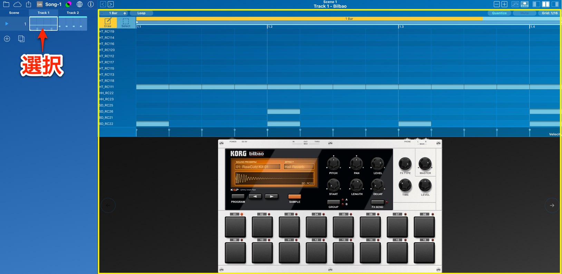The image size is (562, 274).
Task: Go to previous track with left arrow
Action: click(103, 4)
